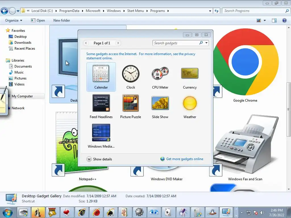This screenshot has width=291, height=218.
Task: Click the Explorer vertical scrollbar thumb
Action: pos(288,109)
